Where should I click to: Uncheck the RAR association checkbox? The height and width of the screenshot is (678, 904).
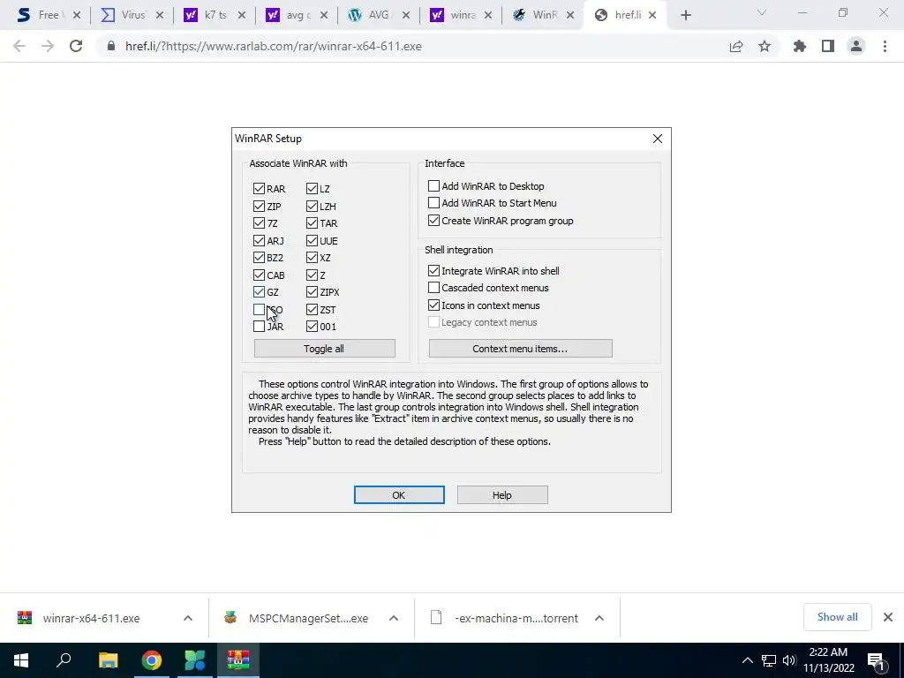tap(259, 189)
